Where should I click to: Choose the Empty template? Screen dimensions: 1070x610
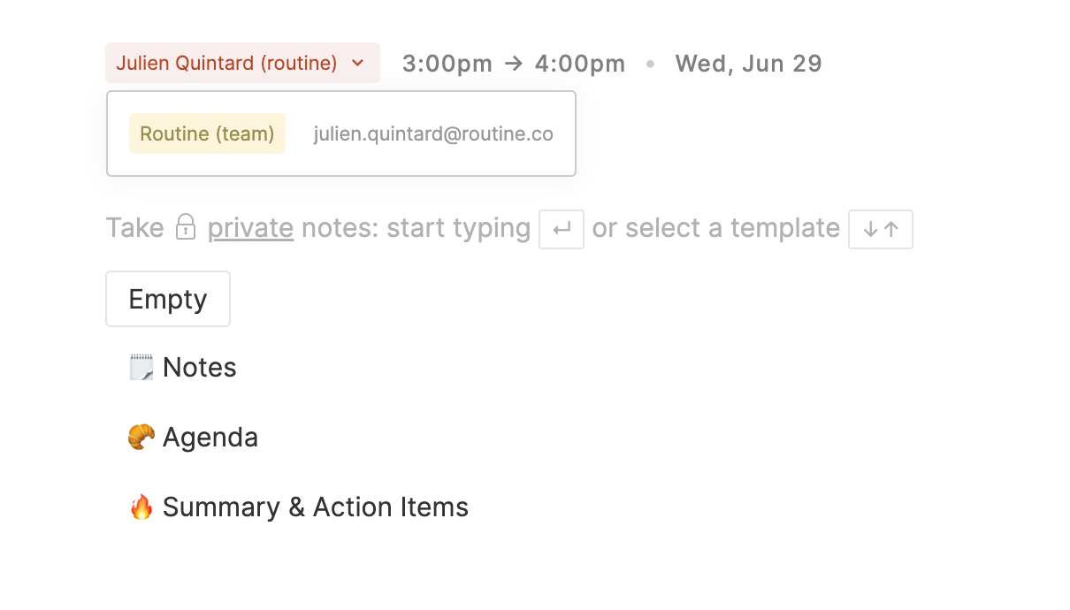click(x=168, y=299)
